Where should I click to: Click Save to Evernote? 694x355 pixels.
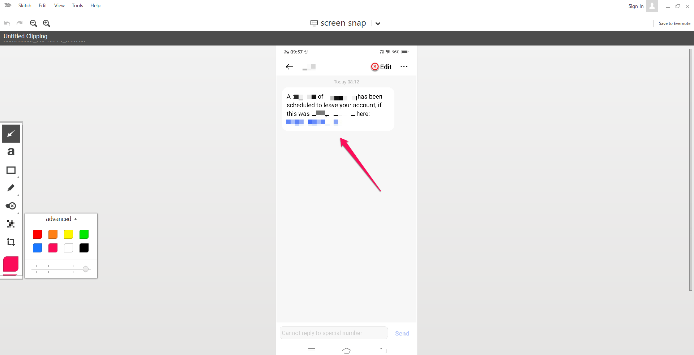[x=674, y=23]
